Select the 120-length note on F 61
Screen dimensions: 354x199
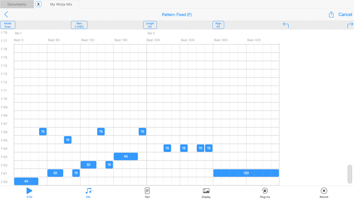tap(246, 173)
